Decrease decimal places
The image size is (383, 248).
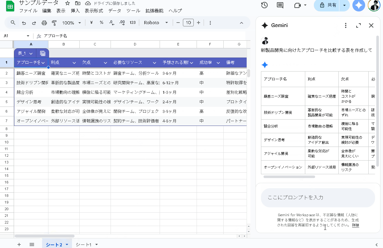pyautogui.click(x=111, y=23)
